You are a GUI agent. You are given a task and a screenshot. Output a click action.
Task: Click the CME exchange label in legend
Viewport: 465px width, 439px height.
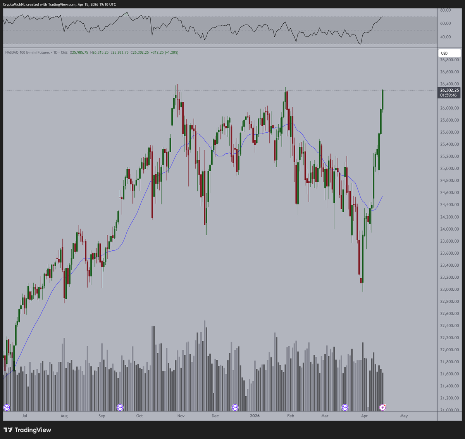pos(64,52)
